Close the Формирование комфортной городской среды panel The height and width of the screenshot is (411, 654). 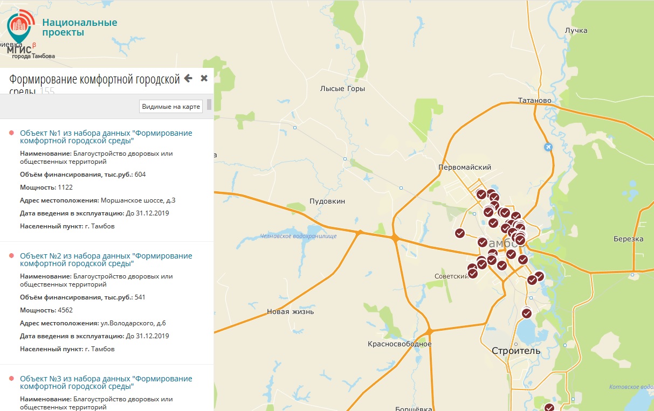coord(204,78)
